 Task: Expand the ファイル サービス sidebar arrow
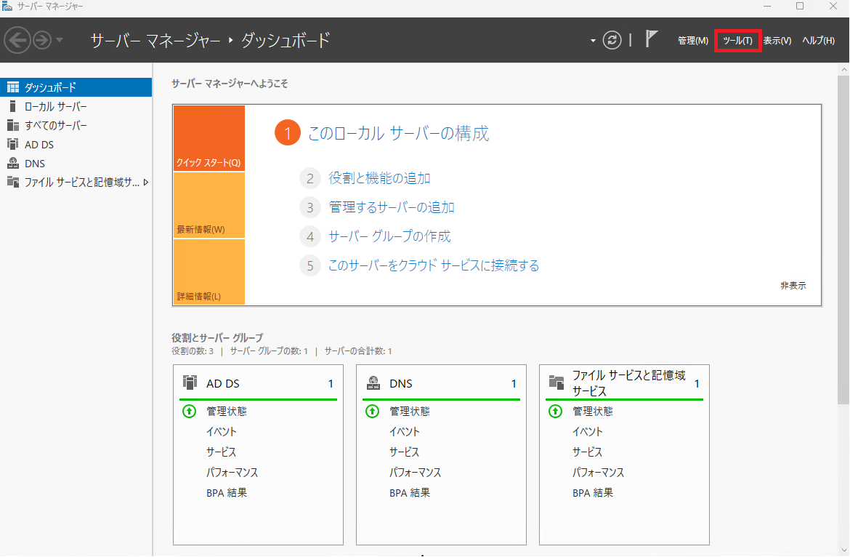(x=146, y=183)
